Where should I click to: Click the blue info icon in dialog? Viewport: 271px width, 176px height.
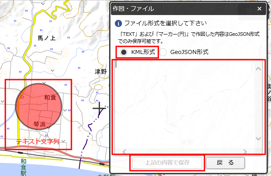click(x=118, y=23)
